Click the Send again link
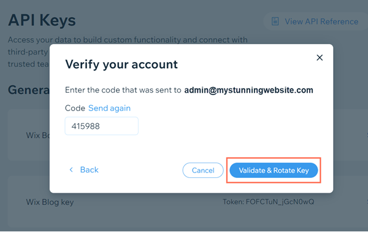Screen dimensions: 368x232 click(x=109, y=108)
